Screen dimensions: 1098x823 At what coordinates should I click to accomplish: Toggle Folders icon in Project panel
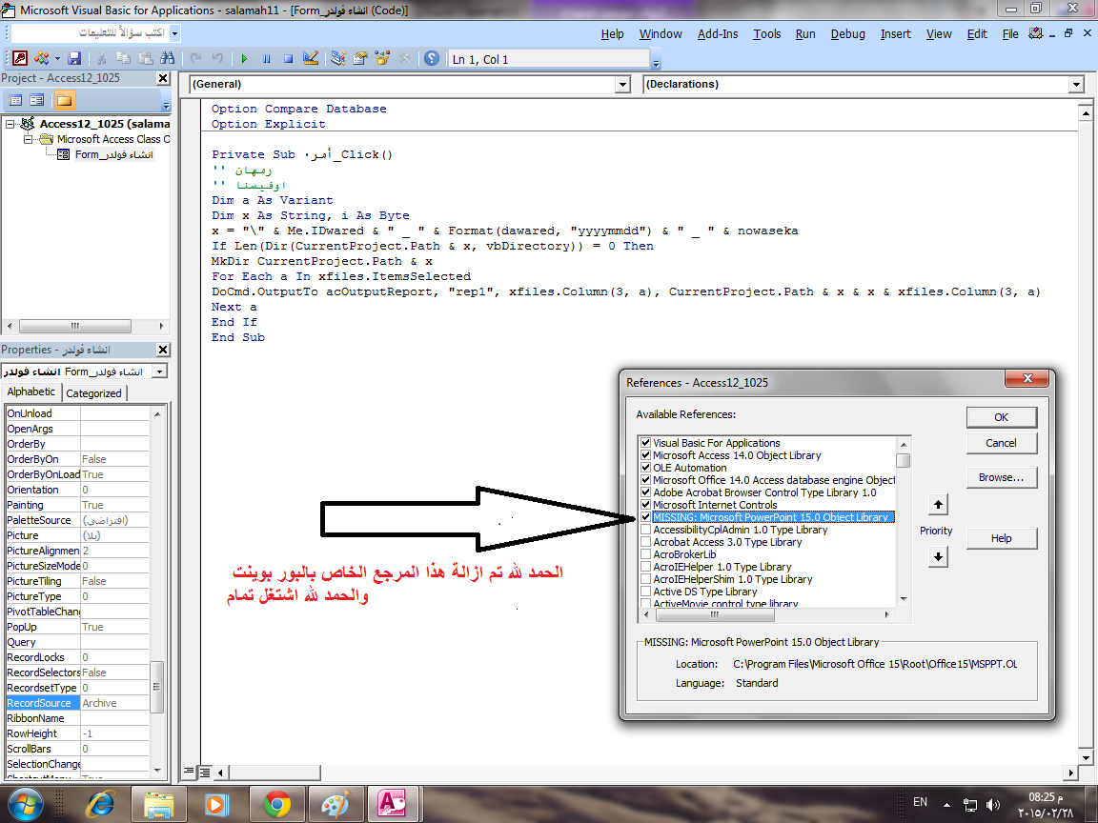click(65, 100)
